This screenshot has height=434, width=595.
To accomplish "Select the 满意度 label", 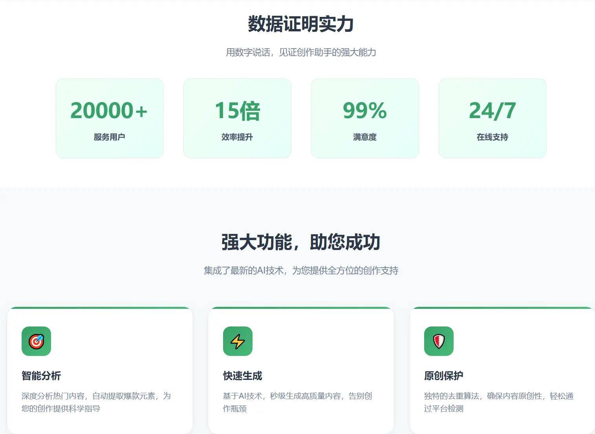I will coord(365,137).
